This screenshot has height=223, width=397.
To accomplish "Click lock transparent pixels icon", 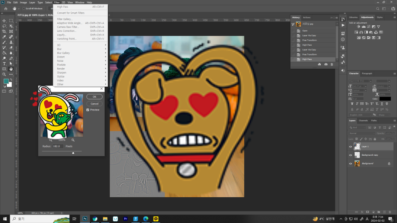I will click(356, 139).
